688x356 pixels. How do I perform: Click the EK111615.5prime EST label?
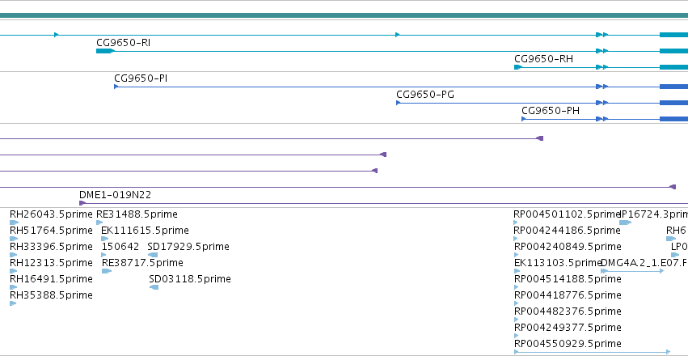tap(145, 231)
